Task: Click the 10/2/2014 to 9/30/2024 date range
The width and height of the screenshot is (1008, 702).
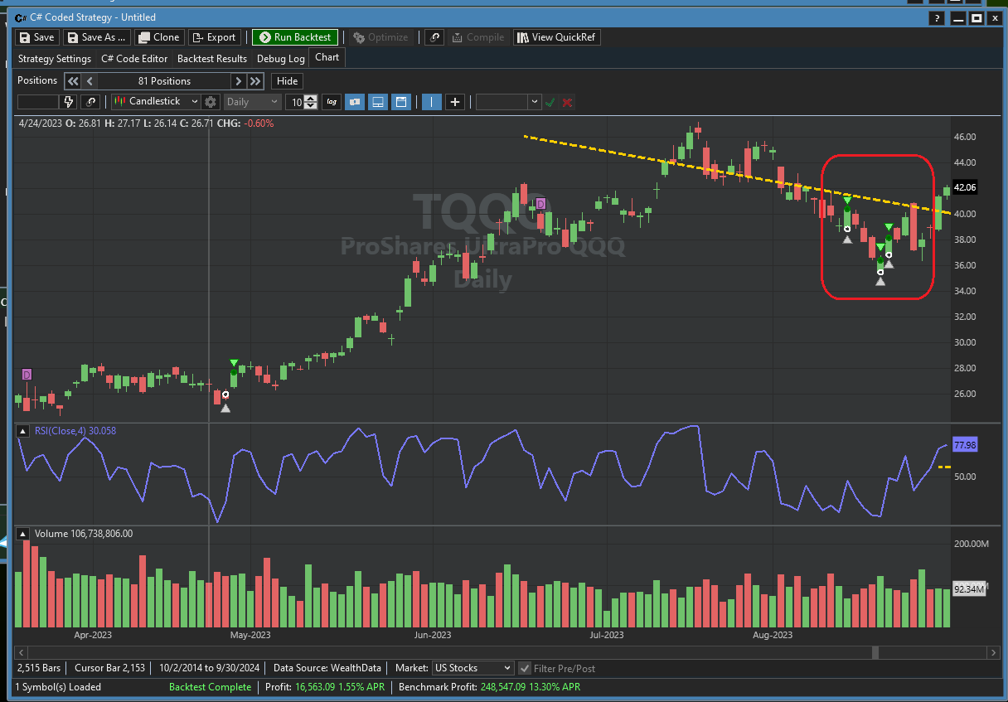Action: tap(208, 668)
